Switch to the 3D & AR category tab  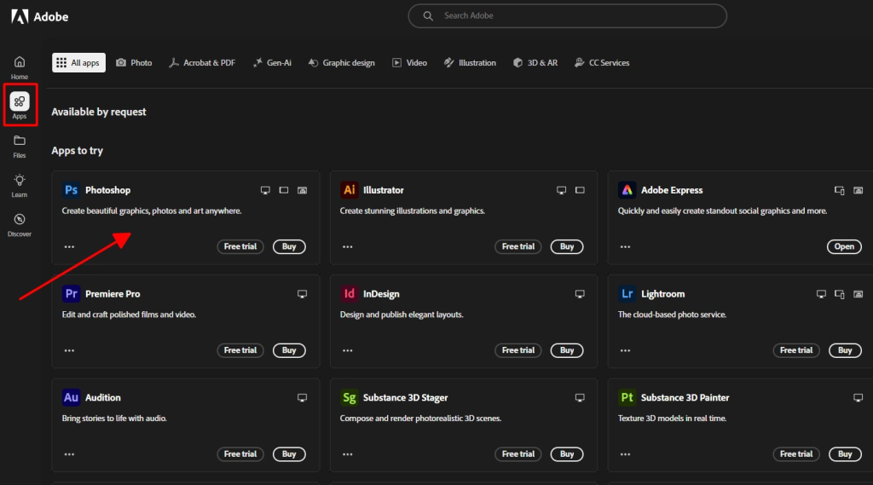tap(535, 63)
